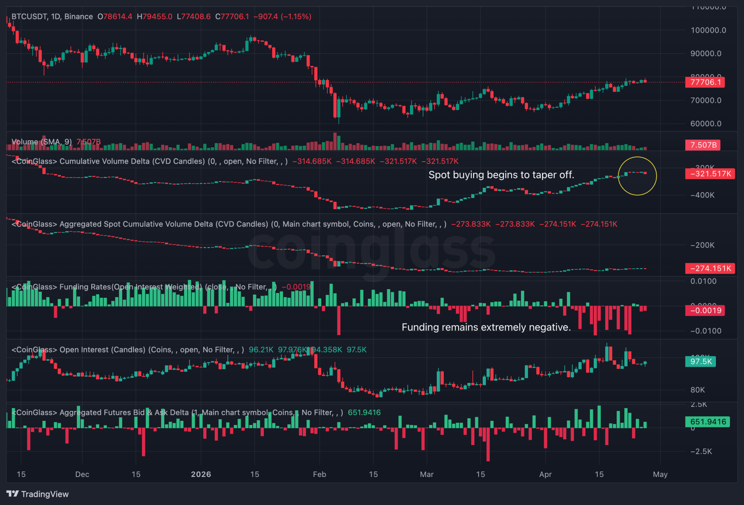Click the high value H79455.0
The width and height of the screenshot is (744, 505).
(x=154, y=17)
